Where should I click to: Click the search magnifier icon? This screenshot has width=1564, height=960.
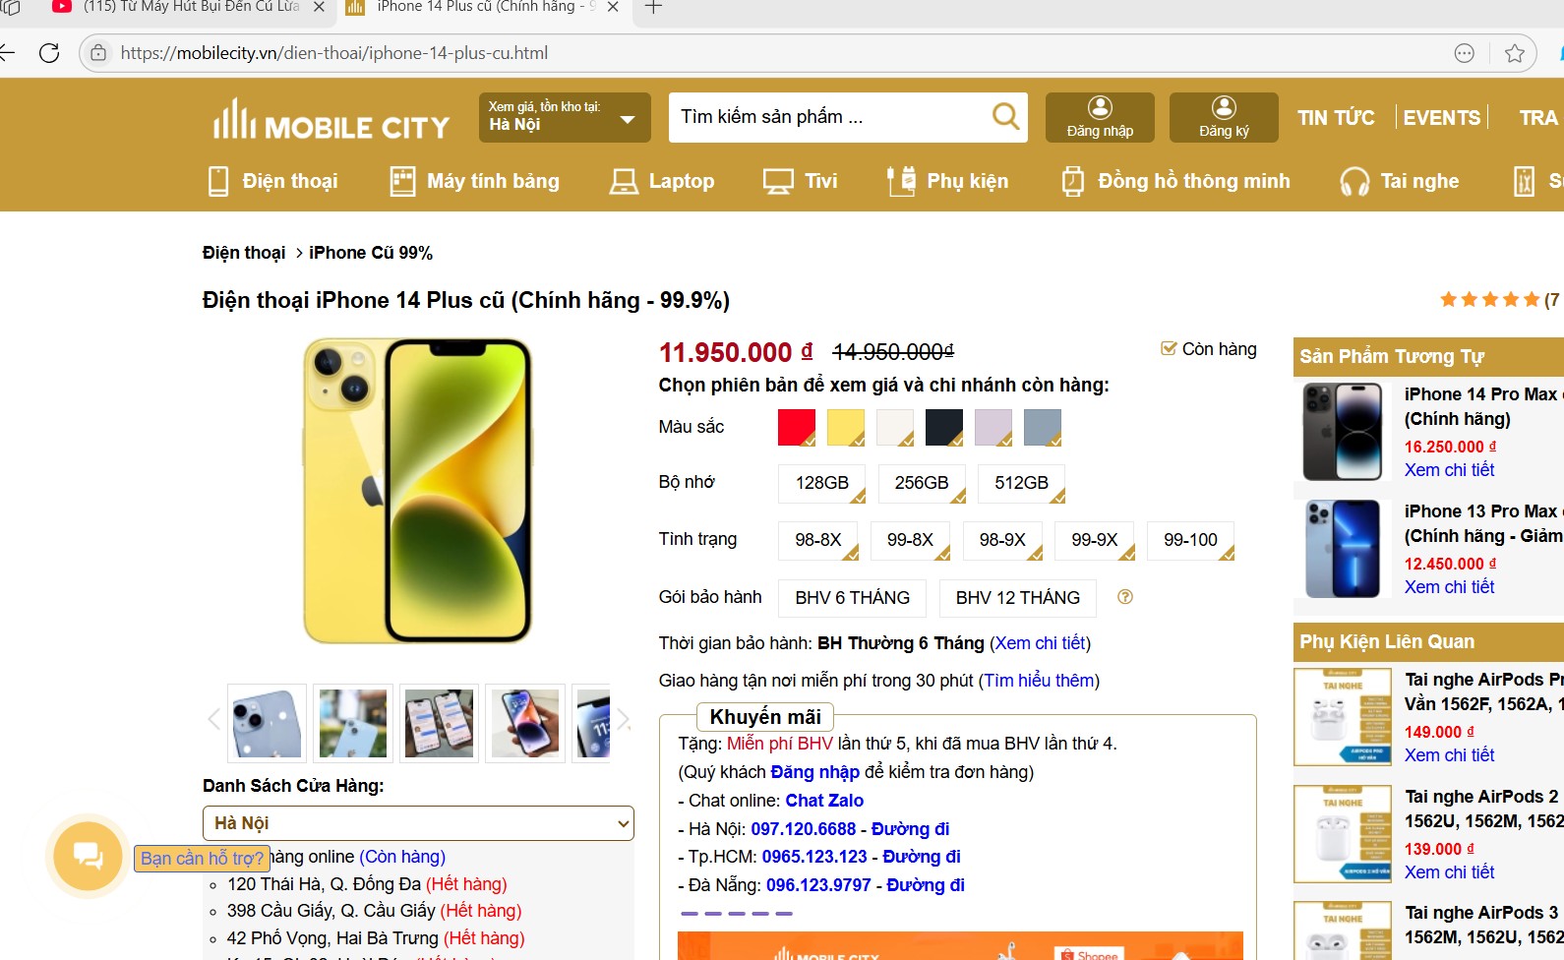(1005, 117)
